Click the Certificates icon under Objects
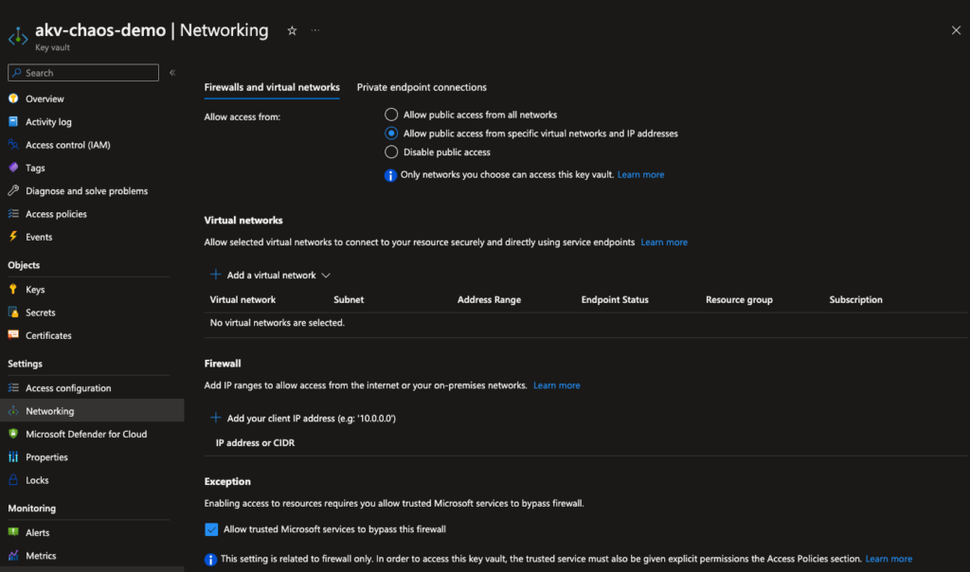This screenshot has height=572, width=970. 13,335
